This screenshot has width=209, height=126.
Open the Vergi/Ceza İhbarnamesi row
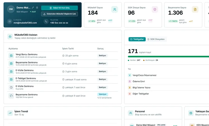[169, 75]
